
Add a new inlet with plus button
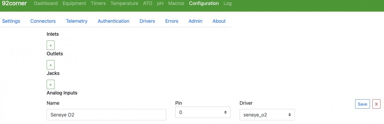point(51,45)
